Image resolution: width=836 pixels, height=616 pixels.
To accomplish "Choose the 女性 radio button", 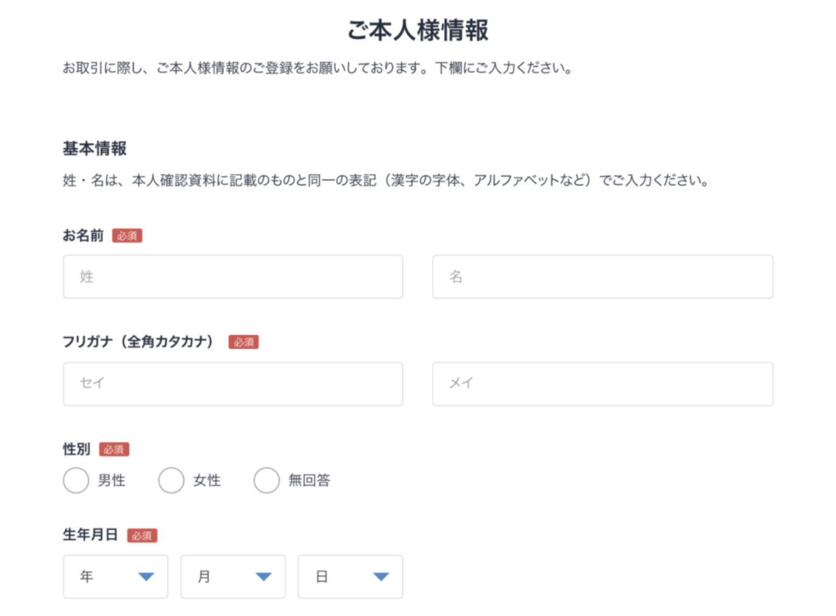I will 171,480.
